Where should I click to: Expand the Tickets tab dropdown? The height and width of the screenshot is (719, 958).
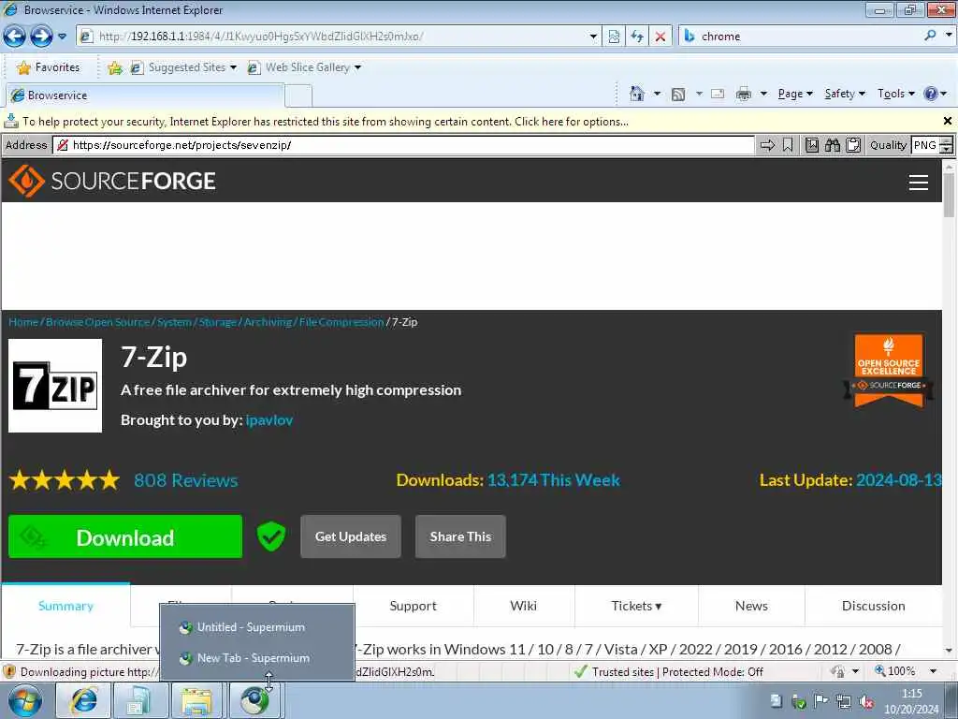636,606
